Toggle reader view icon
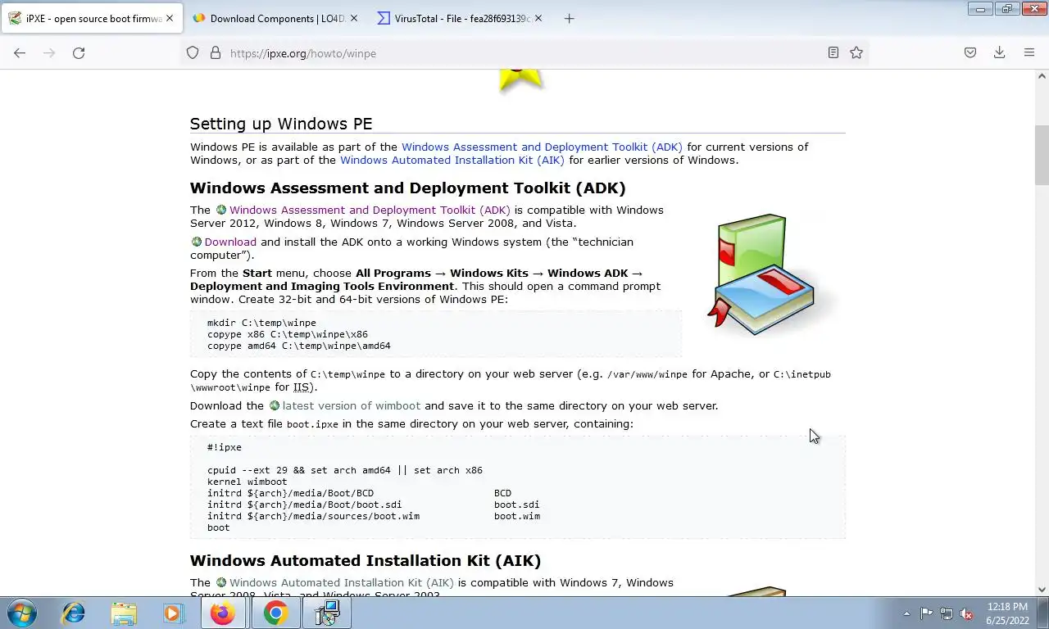The image size is (1049, 629). coord(833,53)
